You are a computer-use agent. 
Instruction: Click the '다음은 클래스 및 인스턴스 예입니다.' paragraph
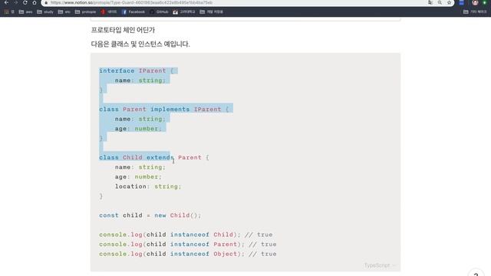140,44
